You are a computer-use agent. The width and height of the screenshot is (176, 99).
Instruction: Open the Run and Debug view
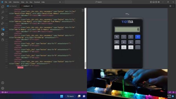[2, 23]
